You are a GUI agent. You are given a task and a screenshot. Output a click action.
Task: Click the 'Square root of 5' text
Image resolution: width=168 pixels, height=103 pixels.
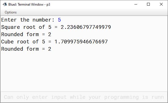point(26,27)
